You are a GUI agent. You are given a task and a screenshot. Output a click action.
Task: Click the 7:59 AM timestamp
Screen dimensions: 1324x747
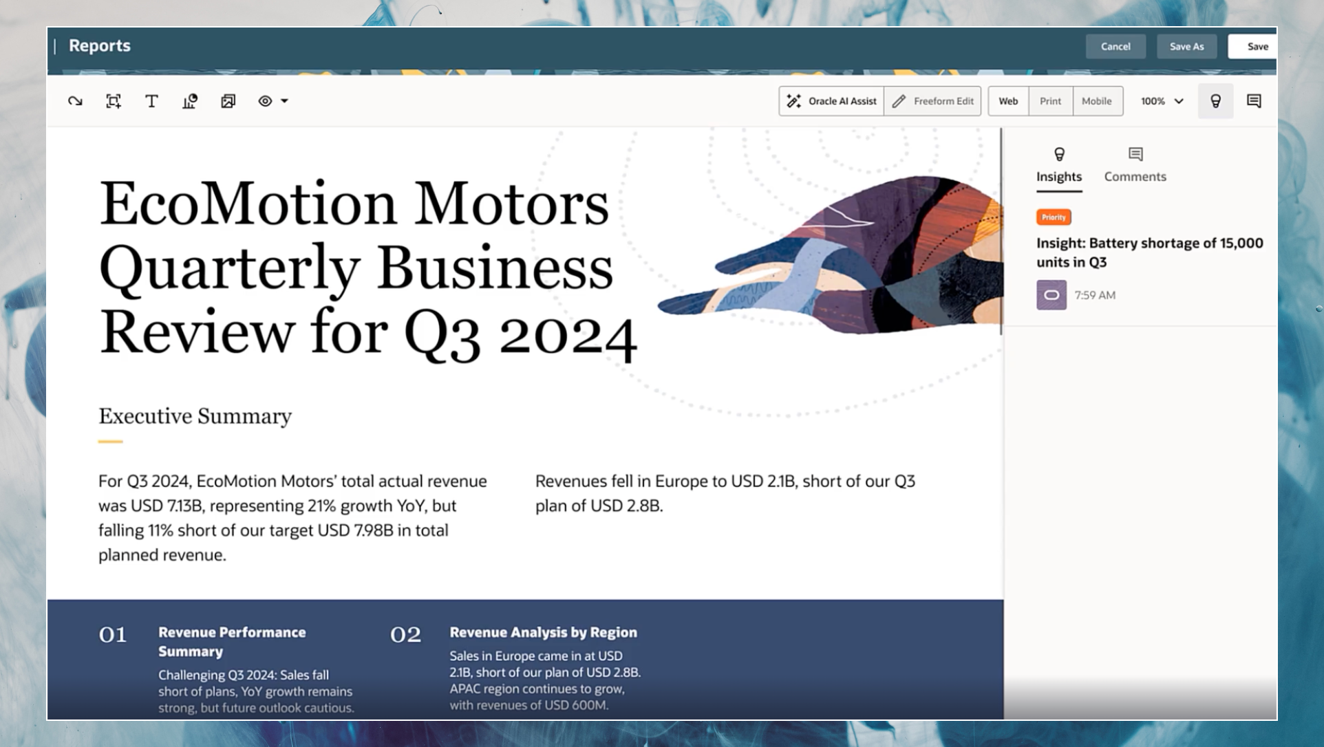pos(1095,295)
